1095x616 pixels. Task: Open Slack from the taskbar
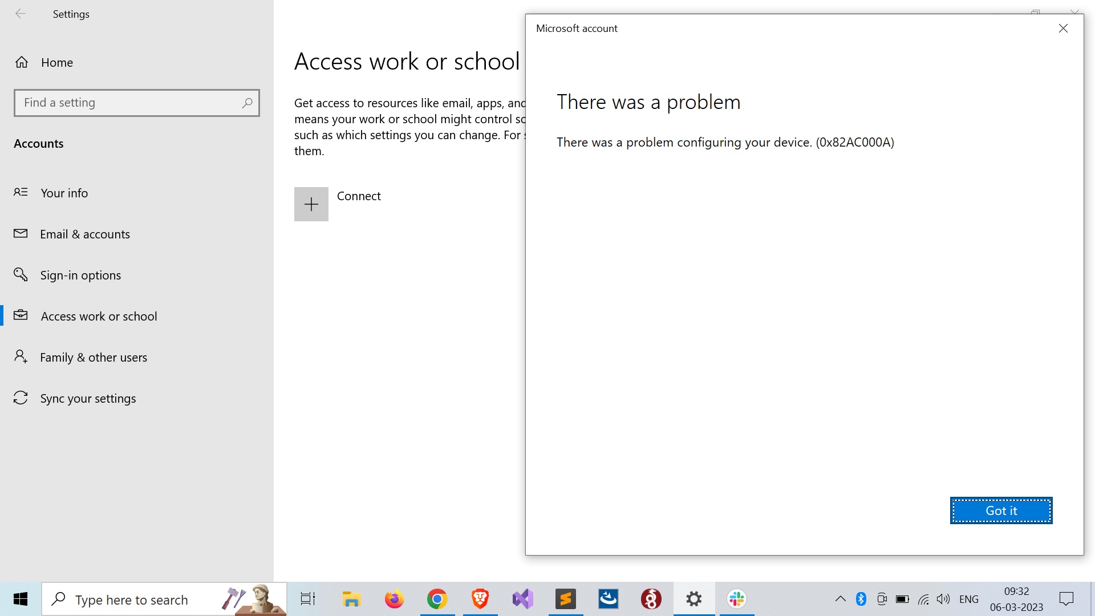click(736, 599)
